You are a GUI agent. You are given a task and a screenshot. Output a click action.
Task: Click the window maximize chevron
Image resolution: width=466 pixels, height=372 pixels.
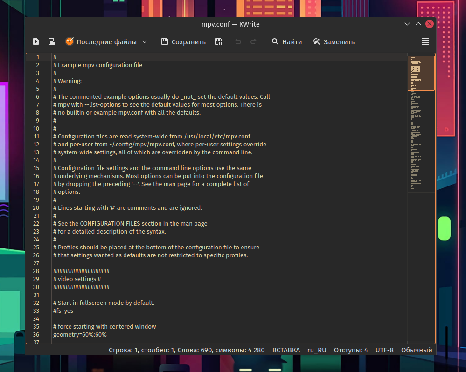pyautogui.click(x=418, y=24)
